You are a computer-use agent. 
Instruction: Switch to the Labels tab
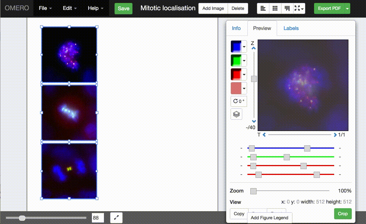coord(291,28)
